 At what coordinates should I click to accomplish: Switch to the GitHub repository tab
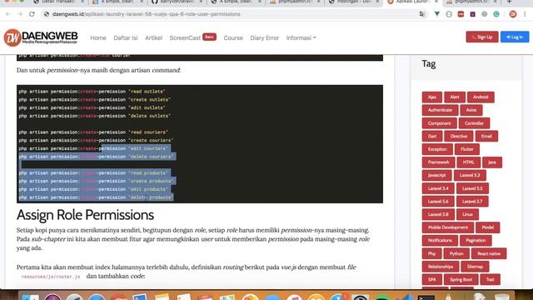pos(177,2)
